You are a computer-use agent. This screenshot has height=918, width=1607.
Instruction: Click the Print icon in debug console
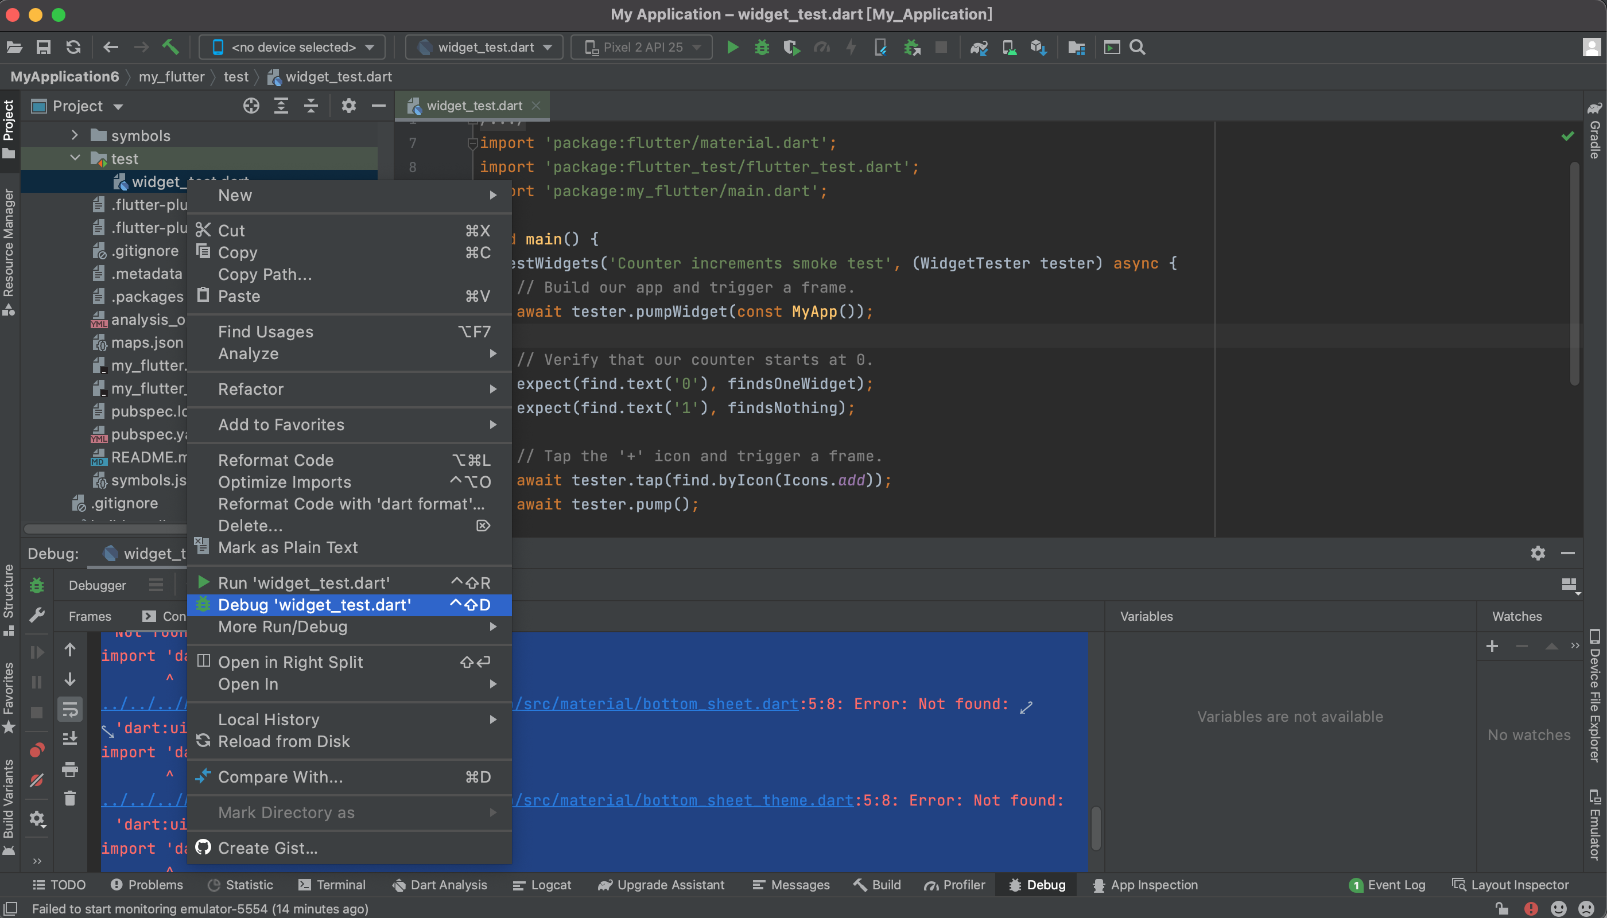point(70,769)
